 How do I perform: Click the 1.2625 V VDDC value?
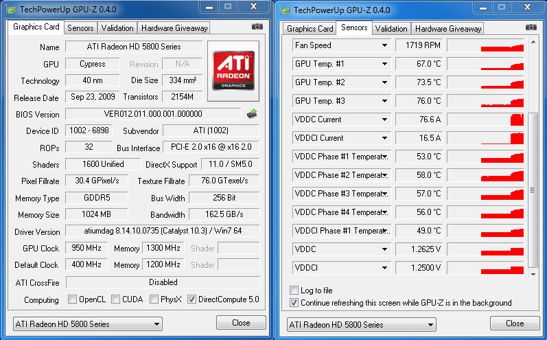[x=419, y=249]
